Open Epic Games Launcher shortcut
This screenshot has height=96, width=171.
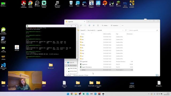click(57, 4)
